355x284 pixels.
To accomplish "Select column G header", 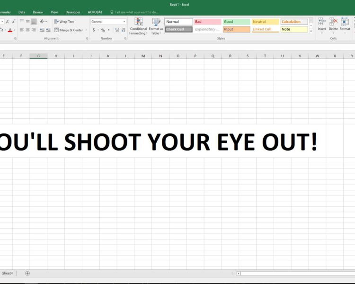I will point(38,56).
